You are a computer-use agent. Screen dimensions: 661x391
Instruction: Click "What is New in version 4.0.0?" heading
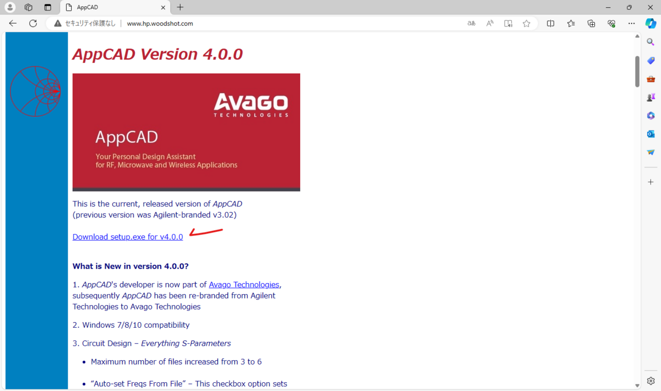coord(131,266)
